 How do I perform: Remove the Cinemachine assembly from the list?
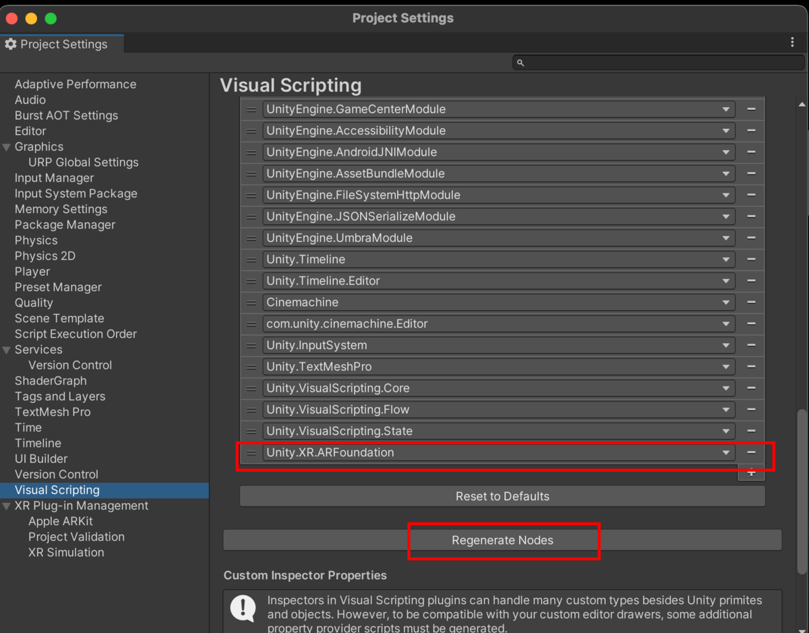[x=750, y=302]
